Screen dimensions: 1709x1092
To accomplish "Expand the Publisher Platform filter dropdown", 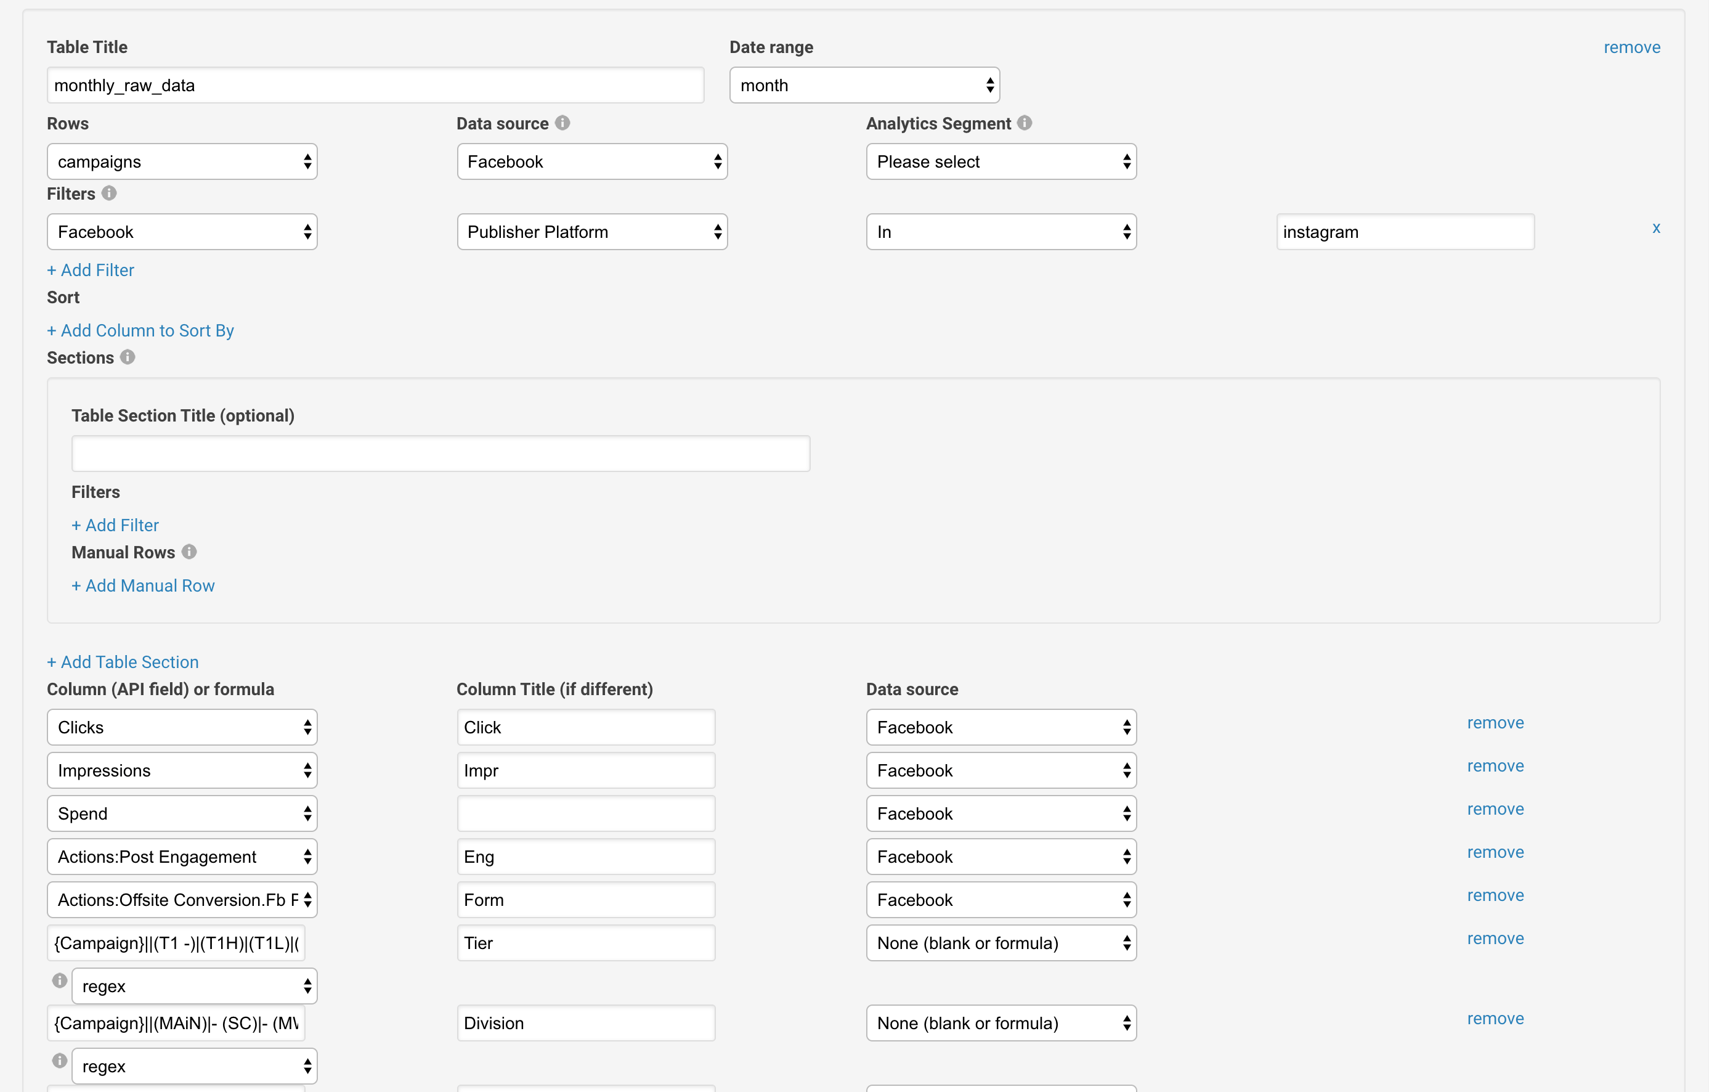I will (x=592, y=232).
